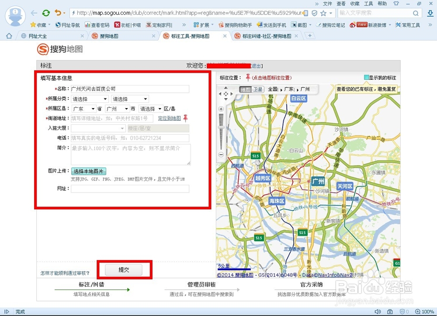Click the 街道地址 address field
Image resolution: width=437 pixels, height=316 pixels.
tap(112, 119)
